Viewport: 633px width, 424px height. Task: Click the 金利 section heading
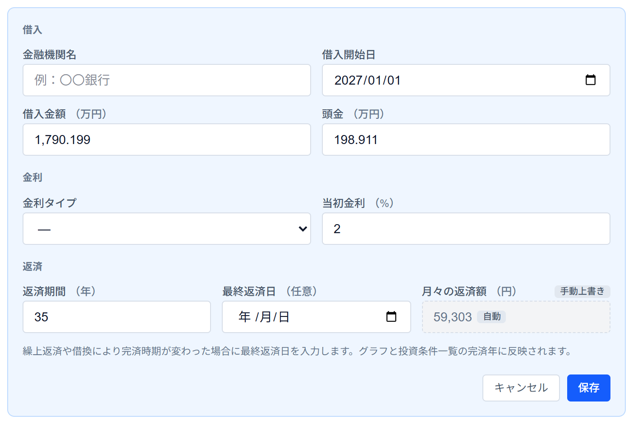click(x=32, y=177)
